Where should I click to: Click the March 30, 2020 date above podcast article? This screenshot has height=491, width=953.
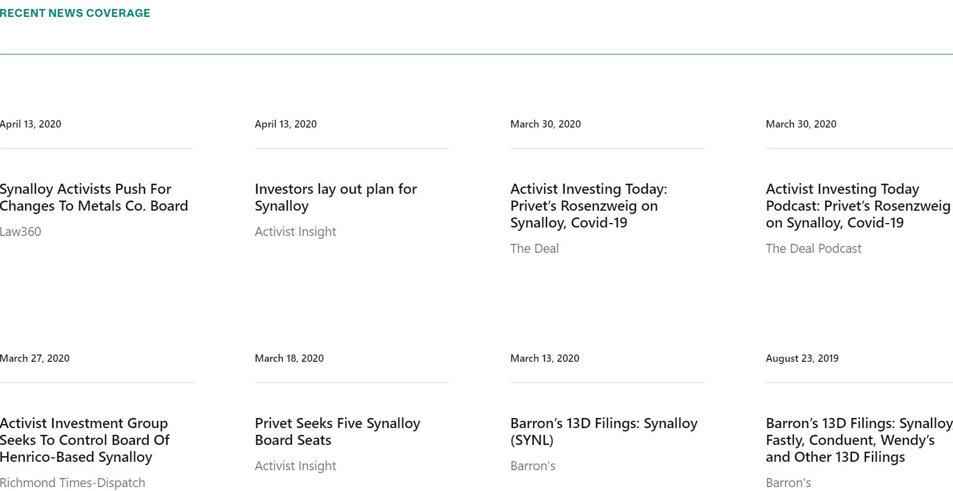[801, 124]
